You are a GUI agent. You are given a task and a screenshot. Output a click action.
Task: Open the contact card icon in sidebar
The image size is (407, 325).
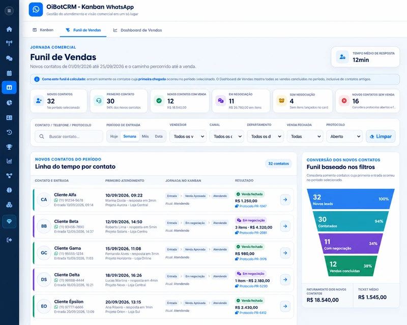pyautogui.click(x=9, y=118)
